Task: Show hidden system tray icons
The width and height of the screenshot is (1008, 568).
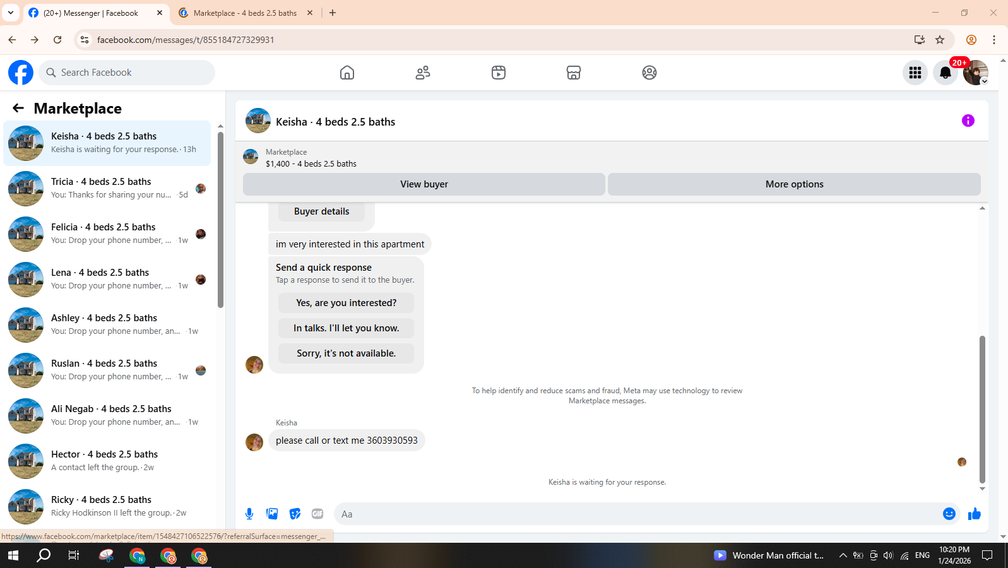Action: 843,555
